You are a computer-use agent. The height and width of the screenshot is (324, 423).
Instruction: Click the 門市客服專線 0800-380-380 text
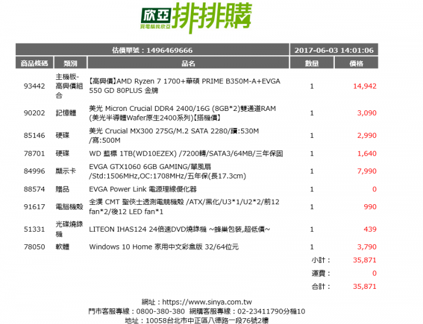[x=136, y=311]
